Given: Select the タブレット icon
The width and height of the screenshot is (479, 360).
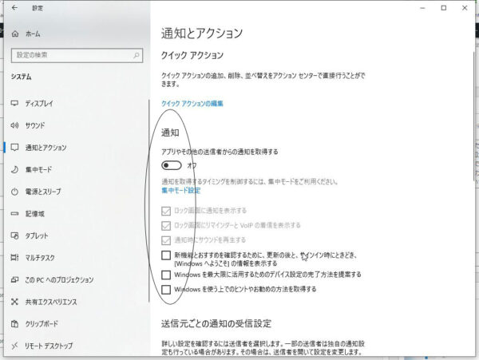Looking at the screenshot, I should coord(14,235).
